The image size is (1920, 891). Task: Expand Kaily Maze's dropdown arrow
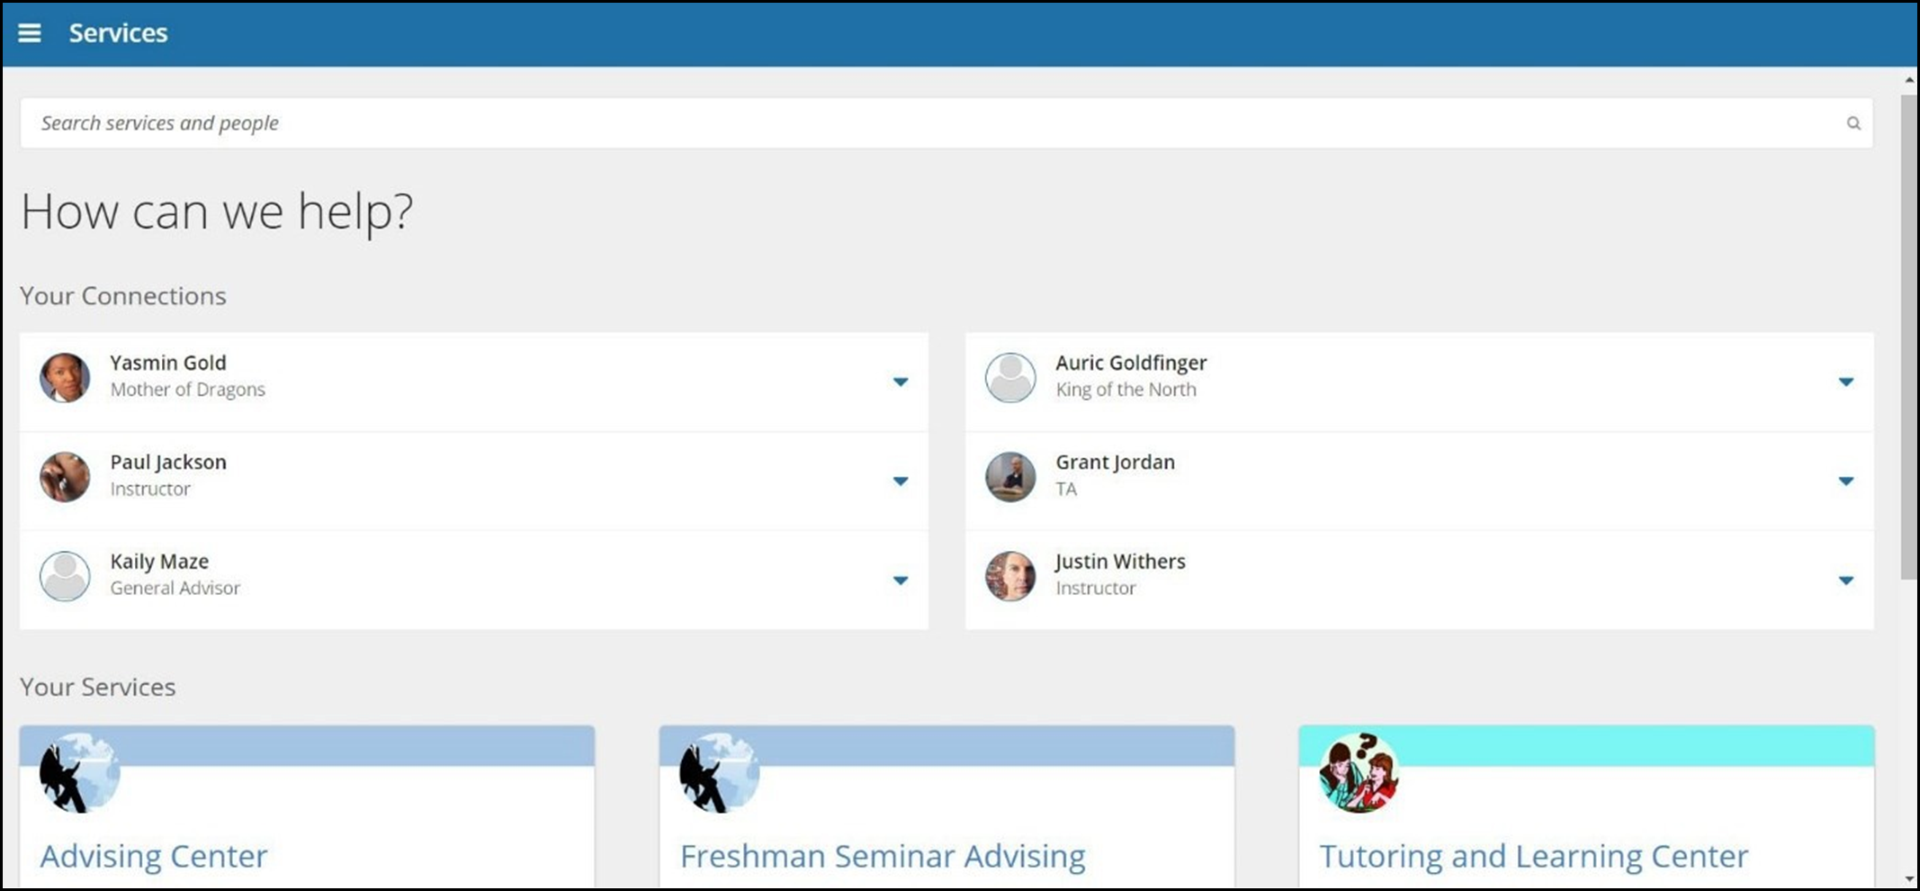[x=900, y=580]
